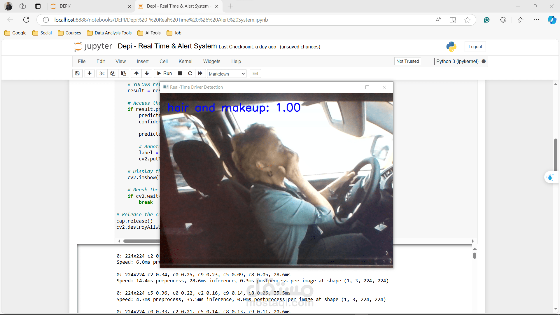Click the Not Trusted notebook button
560x315 pixels.
click(408, 61)
